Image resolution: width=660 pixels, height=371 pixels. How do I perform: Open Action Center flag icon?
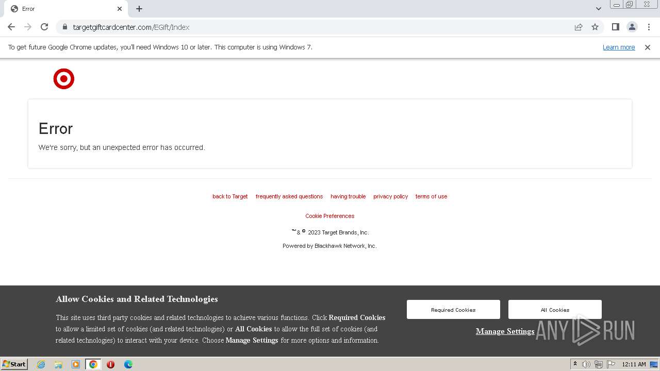point(611,364)
